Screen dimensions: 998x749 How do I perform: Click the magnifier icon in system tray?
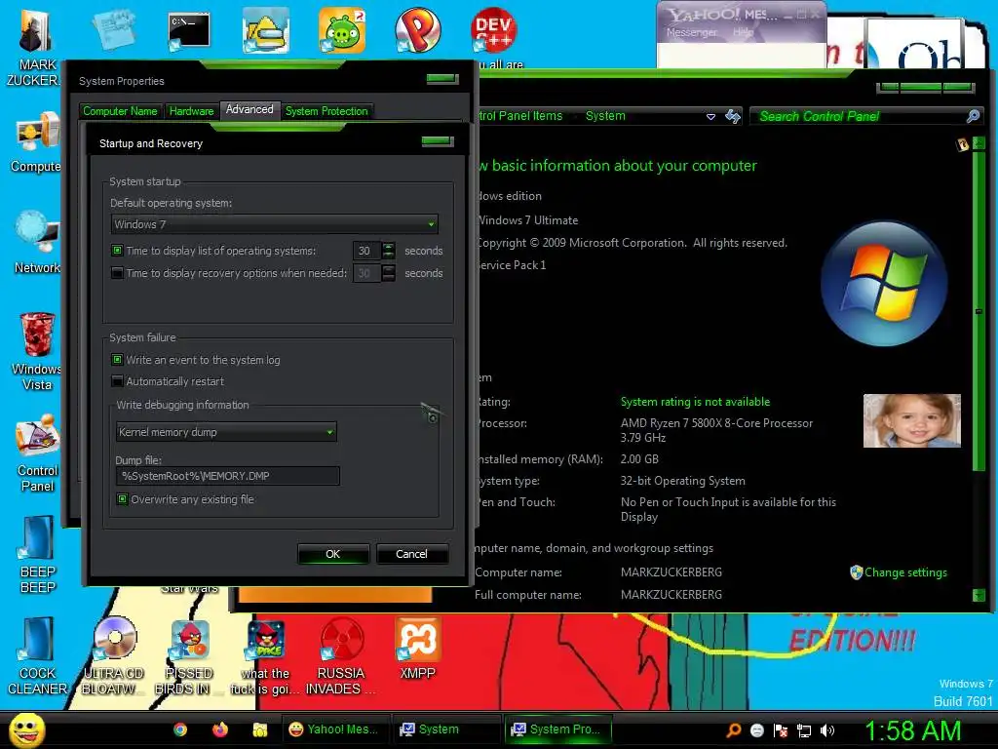coord(733,729)
